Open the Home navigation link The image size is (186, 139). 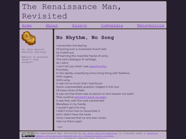tap(27, 25)
